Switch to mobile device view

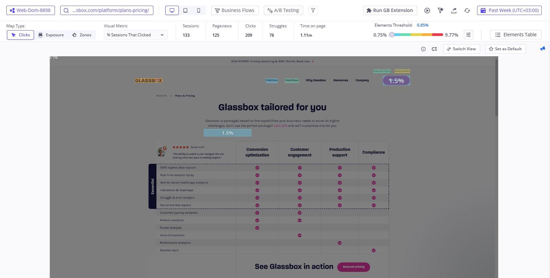click(199, 10)
